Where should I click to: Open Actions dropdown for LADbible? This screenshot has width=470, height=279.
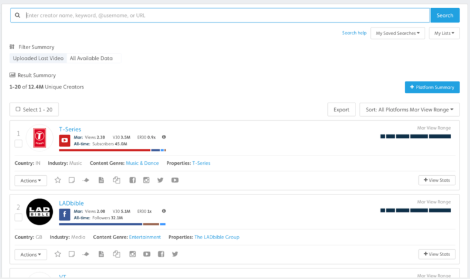click(31, 254)
